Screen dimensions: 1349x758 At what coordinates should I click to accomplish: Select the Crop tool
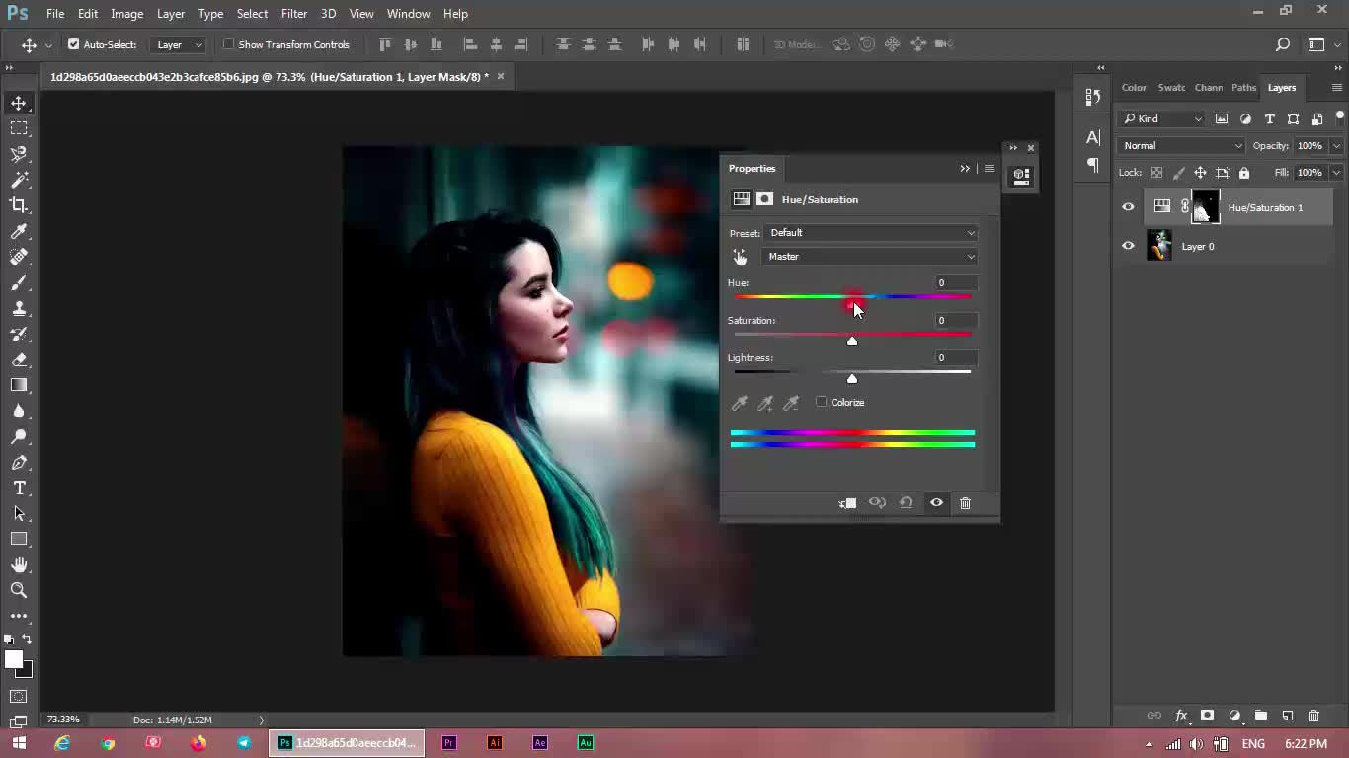(19, 205)
